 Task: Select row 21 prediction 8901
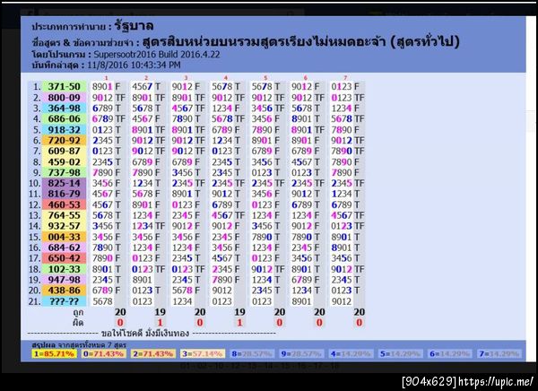click(301, 301)
